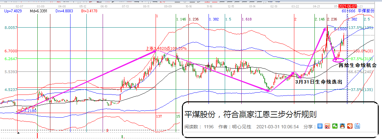
Task: Click the 再给生命线机会 annotation text
Action: [x=358, y=65]
